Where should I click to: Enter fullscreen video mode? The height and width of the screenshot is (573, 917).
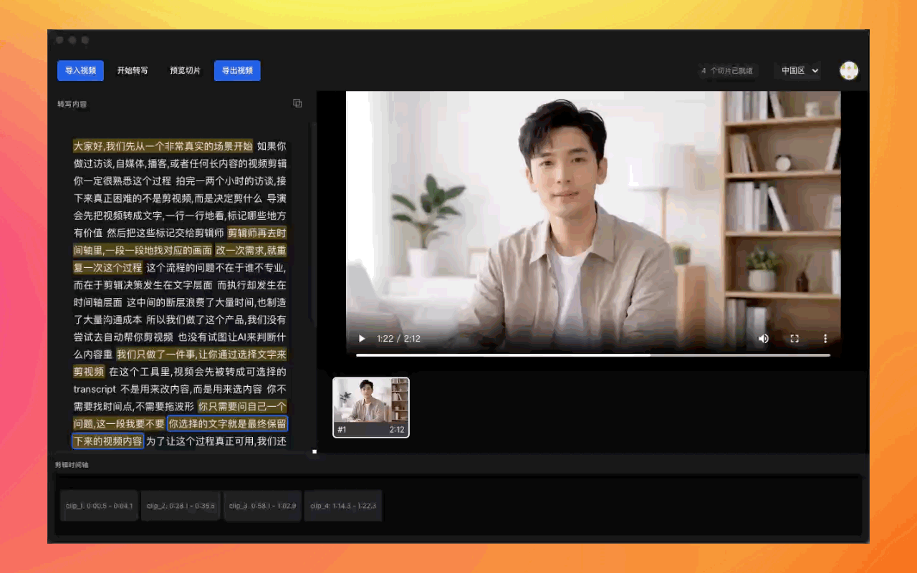(794, 339)
